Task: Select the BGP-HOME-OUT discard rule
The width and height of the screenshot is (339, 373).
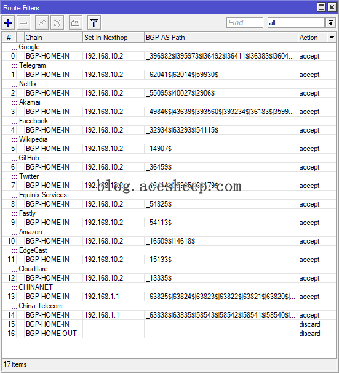Action: [169, 334]
